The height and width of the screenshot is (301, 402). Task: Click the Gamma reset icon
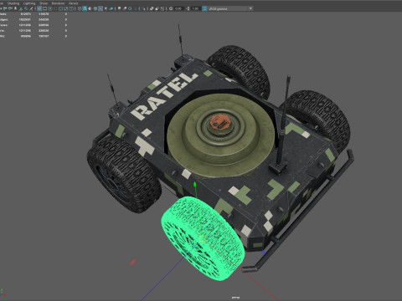tap(188, 8)
